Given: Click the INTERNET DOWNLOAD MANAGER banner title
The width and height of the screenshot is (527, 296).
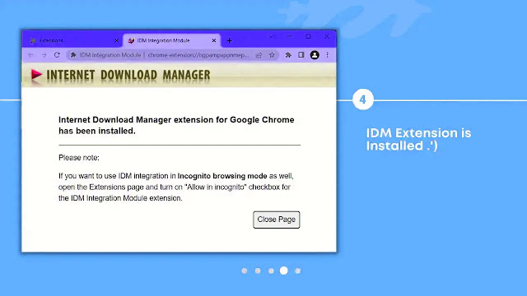Looking at the screenshot, I should click(128, 75).
